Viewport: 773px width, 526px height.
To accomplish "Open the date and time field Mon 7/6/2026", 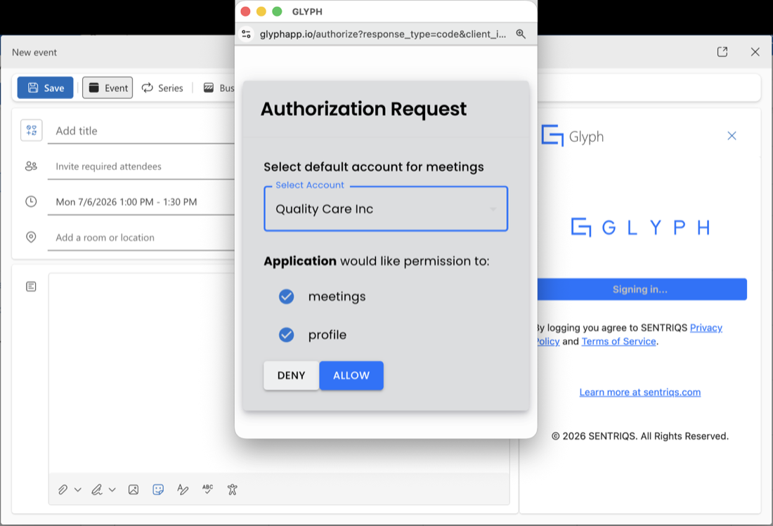I will point(141,202).
